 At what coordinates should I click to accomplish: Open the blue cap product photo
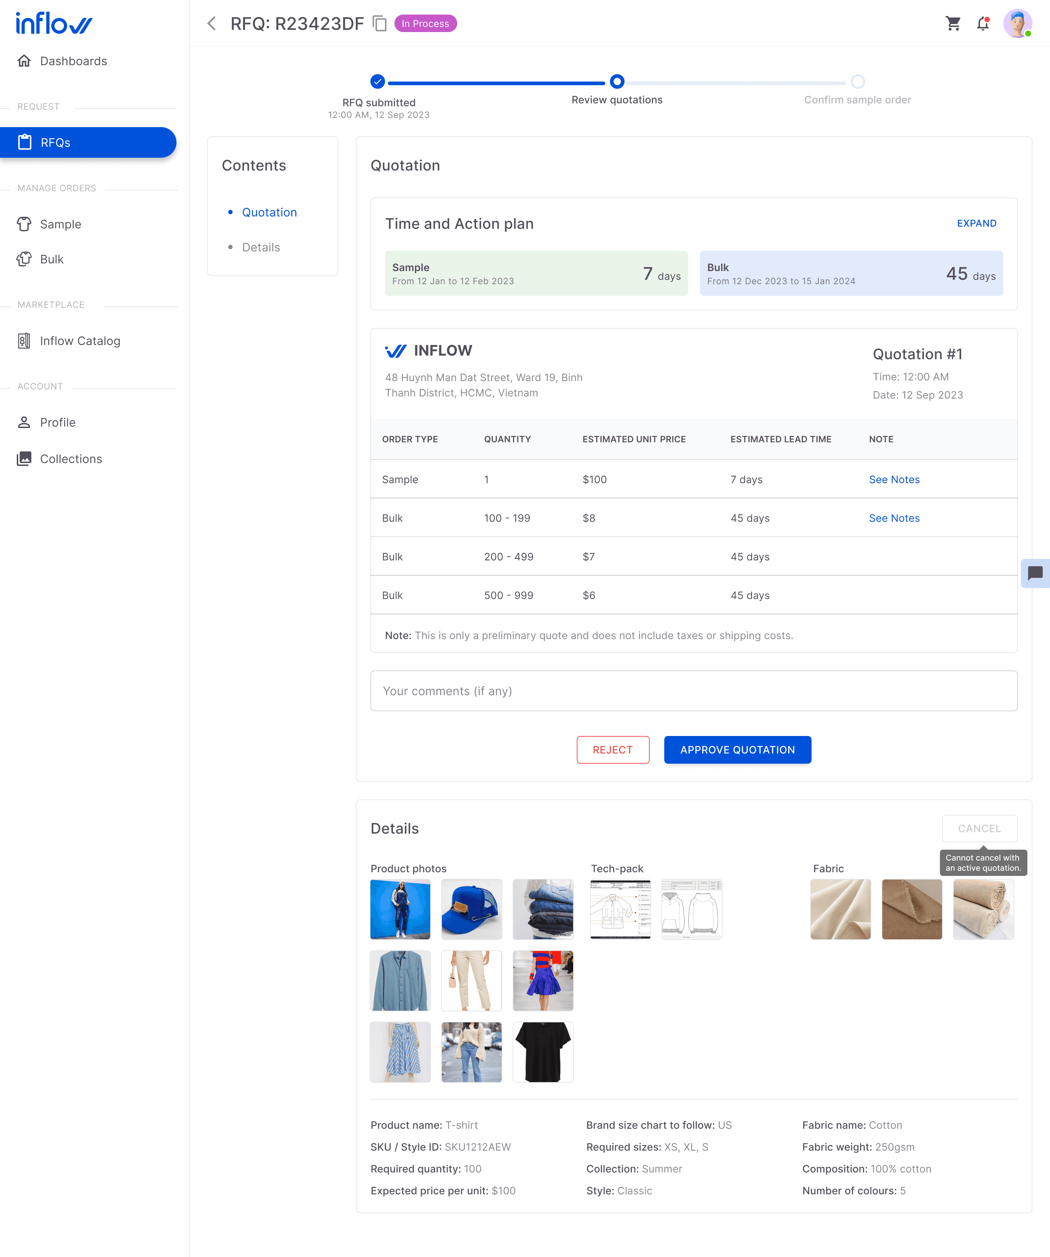[x=471, y=909]
